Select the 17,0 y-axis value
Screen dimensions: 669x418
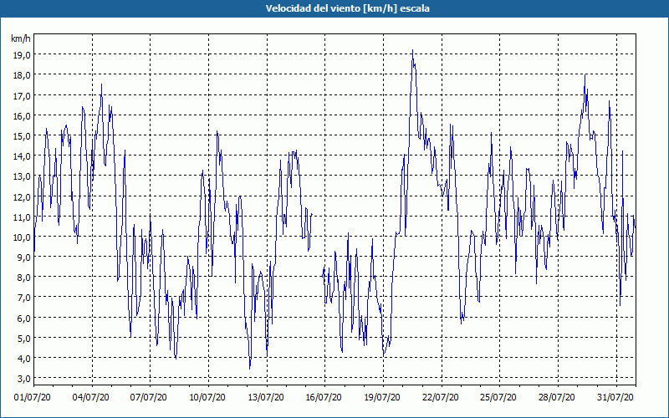23,95
